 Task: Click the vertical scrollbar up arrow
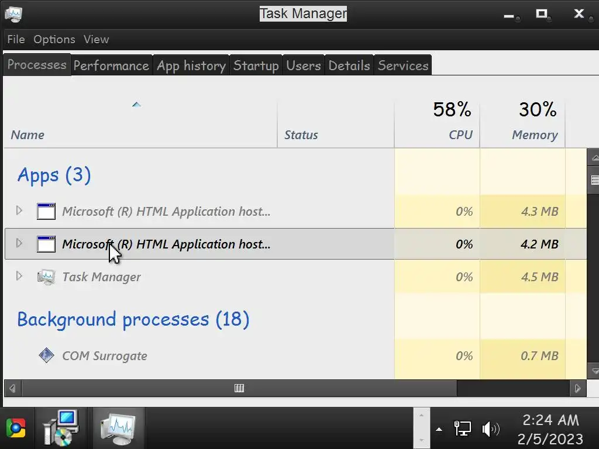pyautogui.click(x=594, y=157)
